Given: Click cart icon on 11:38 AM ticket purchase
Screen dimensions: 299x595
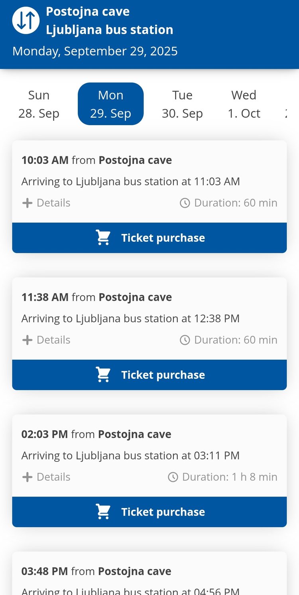Looking at the screenshot, I should pos(103,375).
